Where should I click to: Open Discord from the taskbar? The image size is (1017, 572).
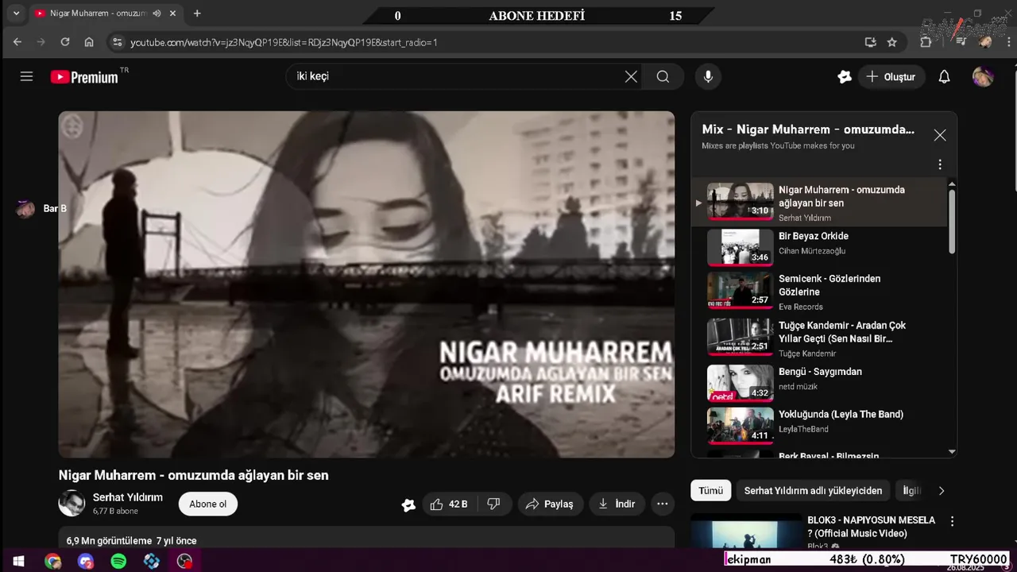85,561
